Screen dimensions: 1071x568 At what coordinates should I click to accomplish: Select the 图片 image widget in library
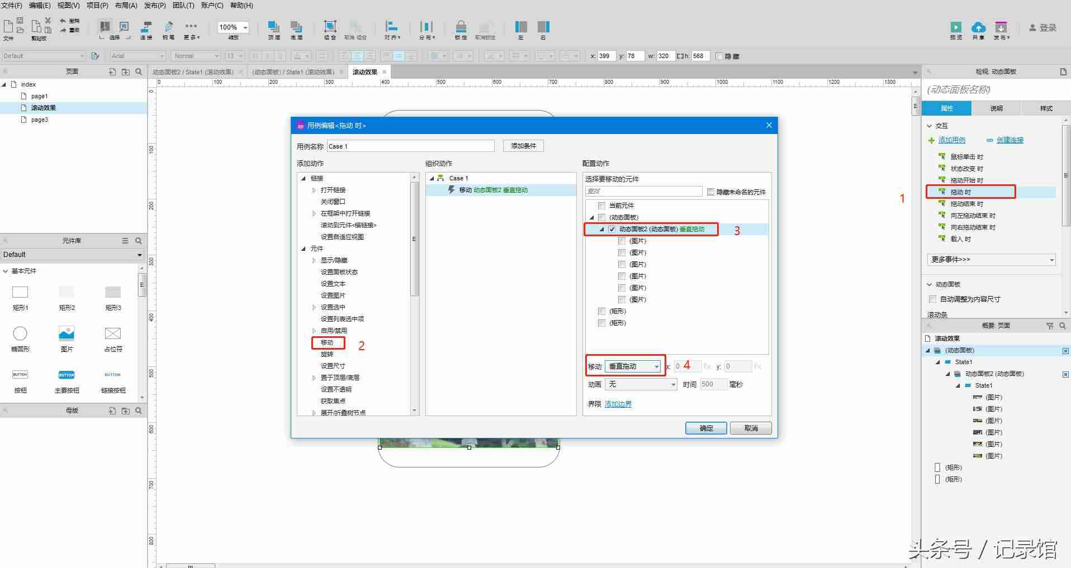[67, 333]
